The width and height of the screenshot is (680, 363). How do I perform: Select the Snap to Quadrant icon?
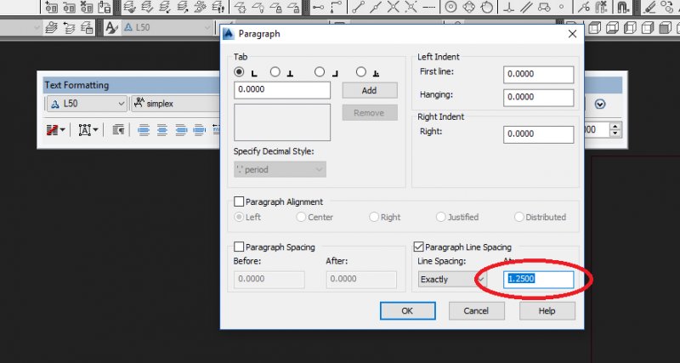469,7
